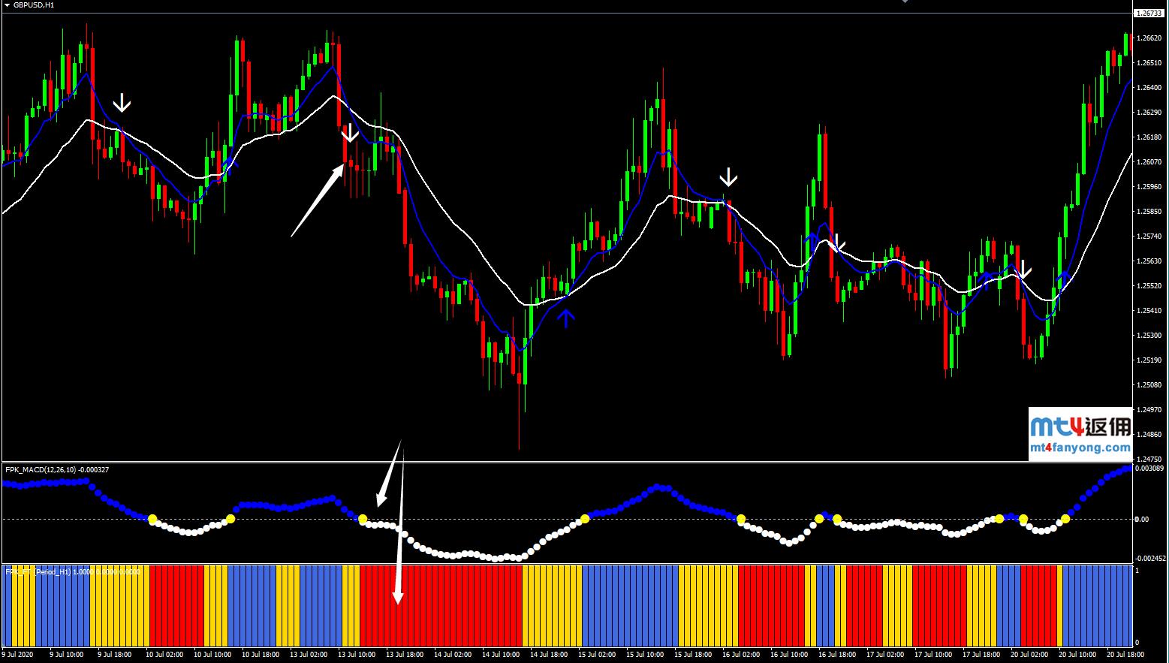The image size is (1169, 663).
Task: Select the white down arrow on 16 Jul 02:00
Action: (x=728, y=178)
